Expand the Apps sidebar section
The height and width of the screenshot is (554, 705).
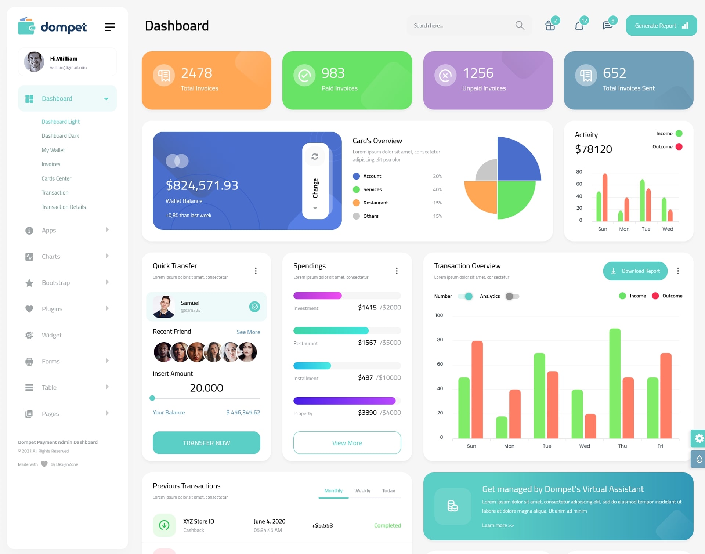[65, 230]
